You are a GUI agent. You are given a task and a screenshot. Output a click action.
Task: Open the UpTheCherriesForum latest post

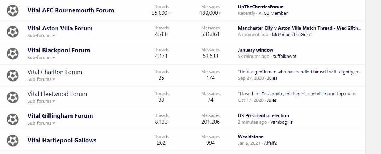pos(261,7)
